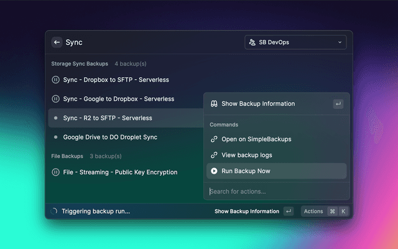
Task: Click the back arrow button
Action: click(x=57, y=42)
